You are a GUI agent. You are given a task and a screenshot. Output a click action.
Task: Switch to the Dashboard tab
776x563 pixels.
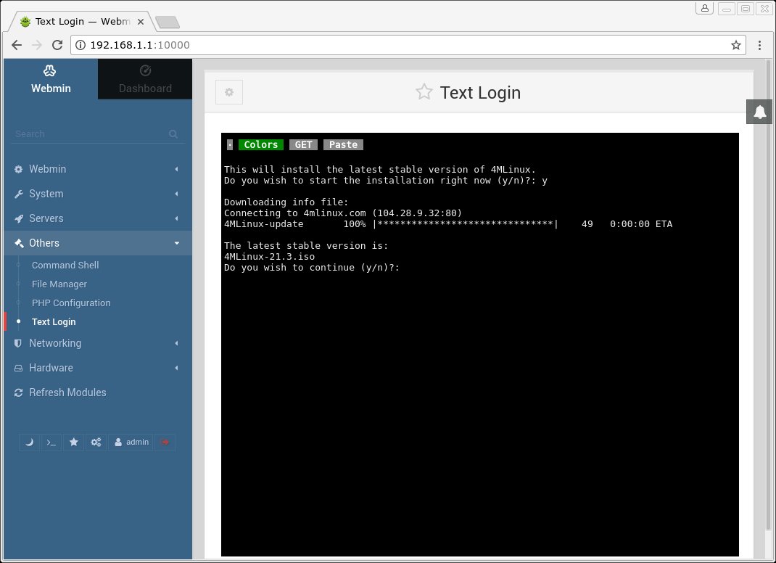click(145, 79)
